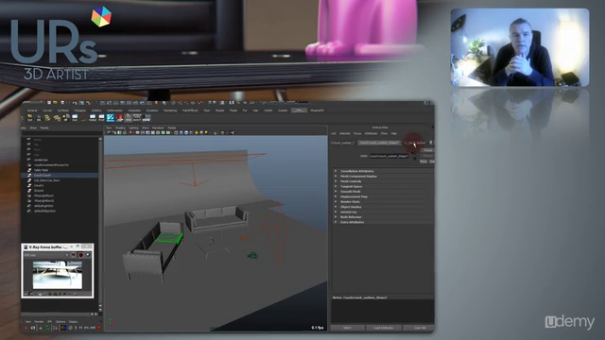Click the camera icon beside renderCam
Screen dimensions: 605x340
pyautogui.click(x=29, y=160)
